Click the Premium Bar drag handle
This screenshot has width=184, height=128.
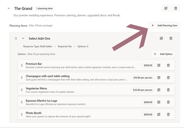pyautogui.click(x=22, y=65)
